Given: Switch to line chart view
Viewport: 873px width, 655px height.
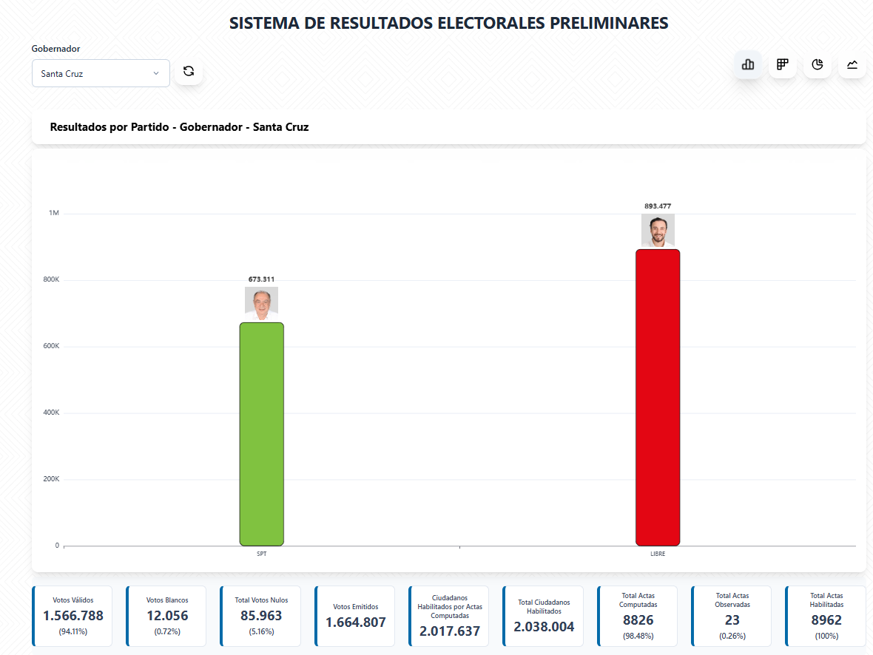Looking at the screenshot, I should (x=852, y=65).
